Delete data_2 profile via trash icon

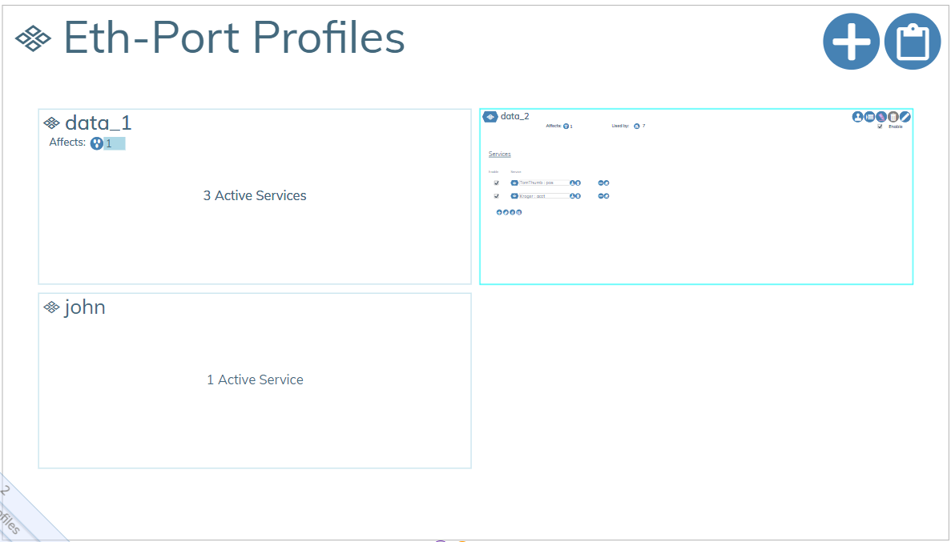click(x=893, y=117)
